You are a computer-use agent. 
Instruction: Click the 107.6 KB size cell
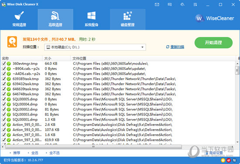point(52,129)
